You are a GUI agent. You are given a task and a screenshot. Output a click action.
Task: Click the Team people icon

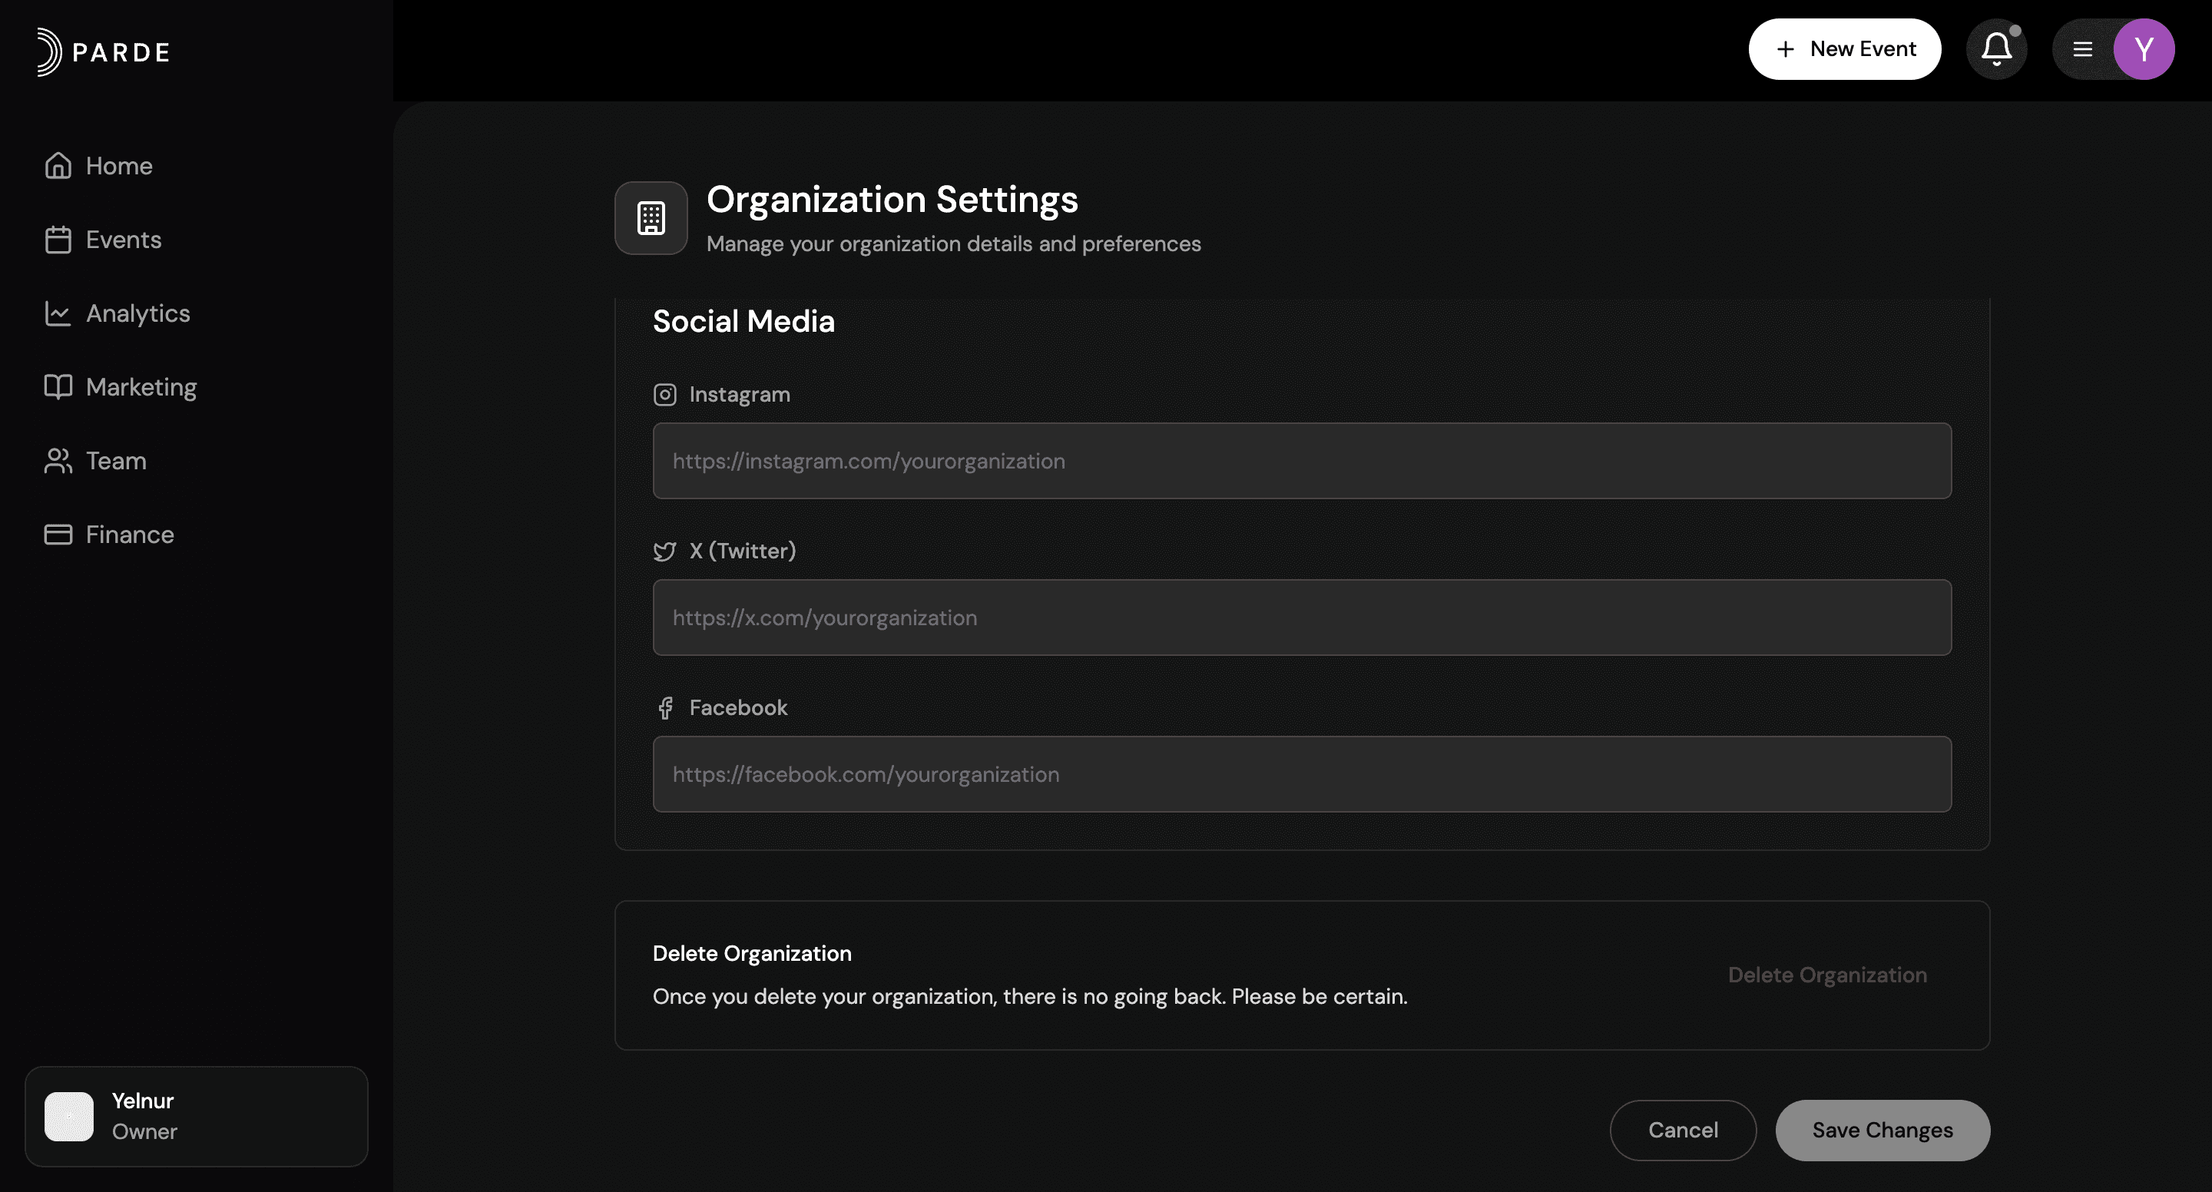coord(58,461)
